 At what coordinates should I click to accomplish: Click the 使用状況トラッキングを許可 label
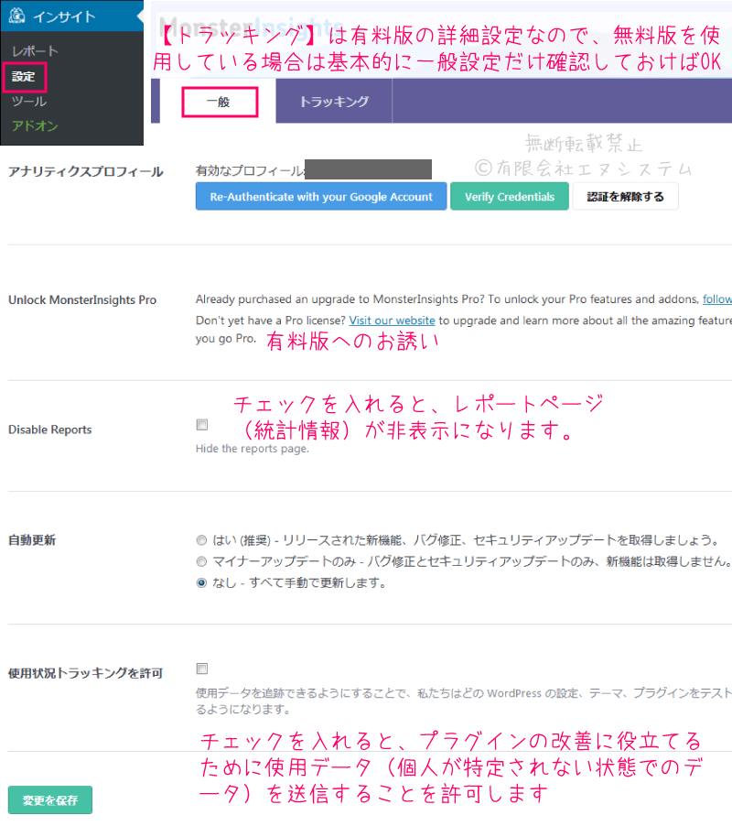click(x=85, y=673)
